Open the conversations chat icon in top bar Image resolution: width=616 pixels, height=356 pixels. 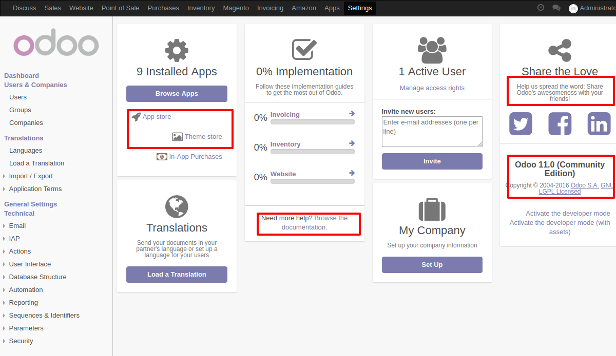(556, 8)
